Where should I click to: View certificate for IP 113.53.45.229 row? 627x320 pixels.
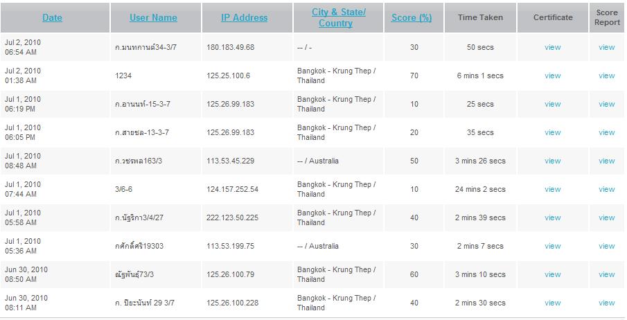[552, 161]
